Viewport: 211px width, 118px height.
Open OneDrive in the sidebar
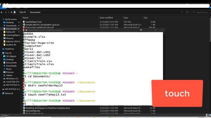tap(10, 49)
